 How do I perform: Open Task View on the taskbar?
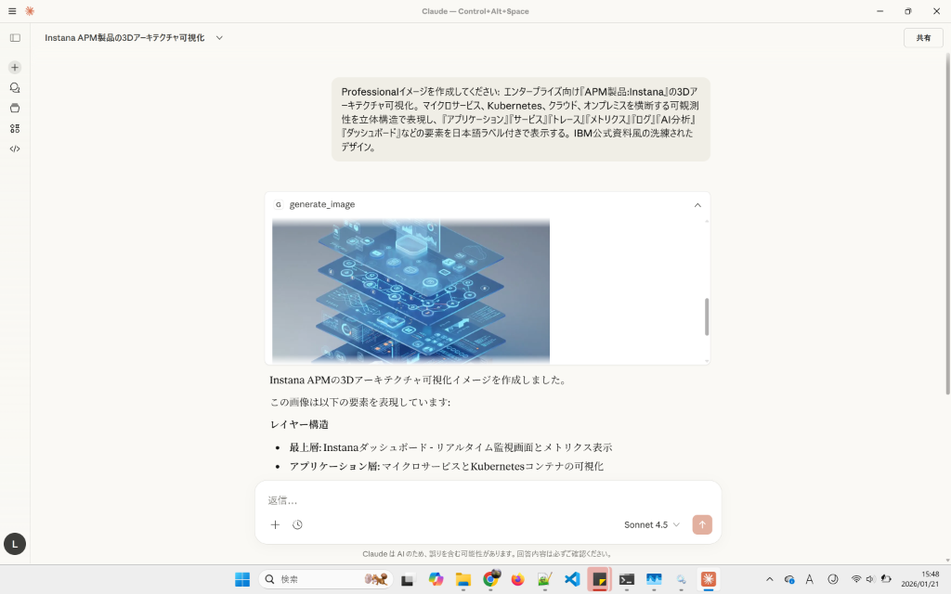coord(408,579)
